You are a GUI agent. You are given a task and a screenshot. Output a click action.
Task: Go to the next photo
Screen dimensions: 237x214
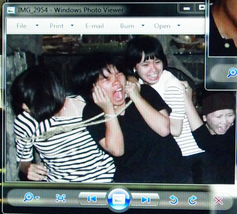click(x=145, y=199)
